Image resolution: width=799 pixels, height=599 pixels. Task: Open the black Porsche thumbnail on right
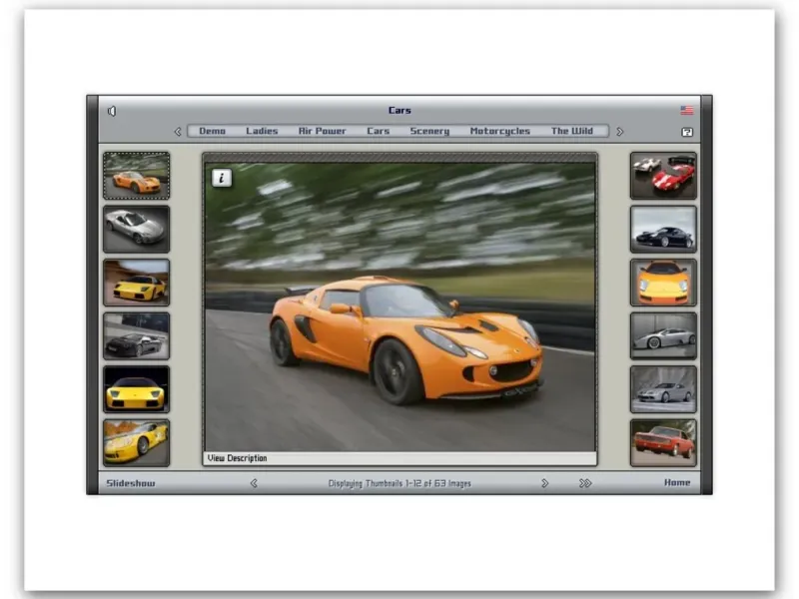point(663,230)
